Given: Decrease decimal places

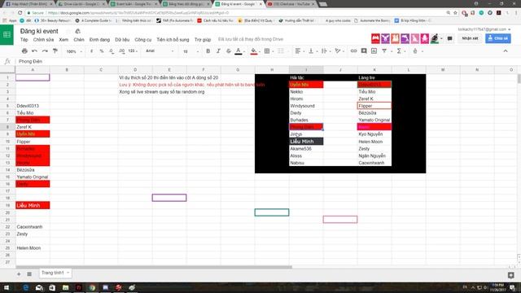Looking at the screenshot, I should pos(112,51).
